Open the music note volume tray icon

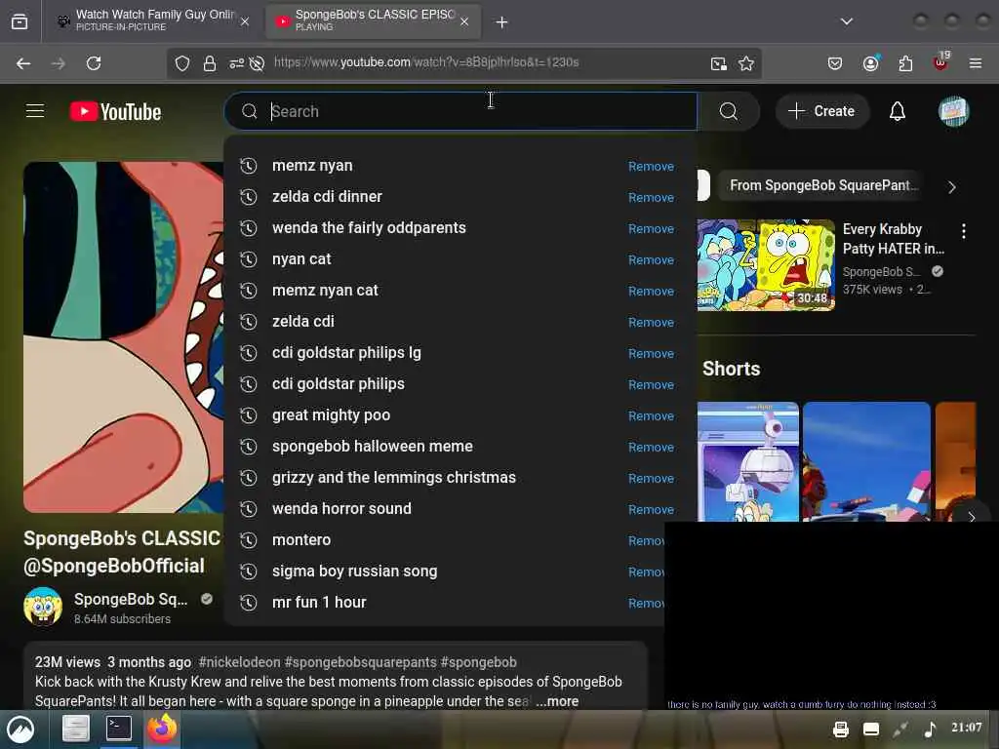pyautogui.click(x=930, y=729)
